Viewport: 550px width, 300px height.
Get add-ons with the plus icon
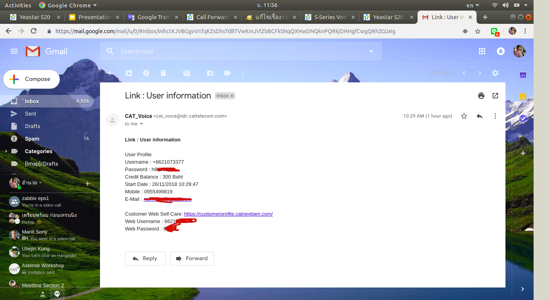(523, 153)
